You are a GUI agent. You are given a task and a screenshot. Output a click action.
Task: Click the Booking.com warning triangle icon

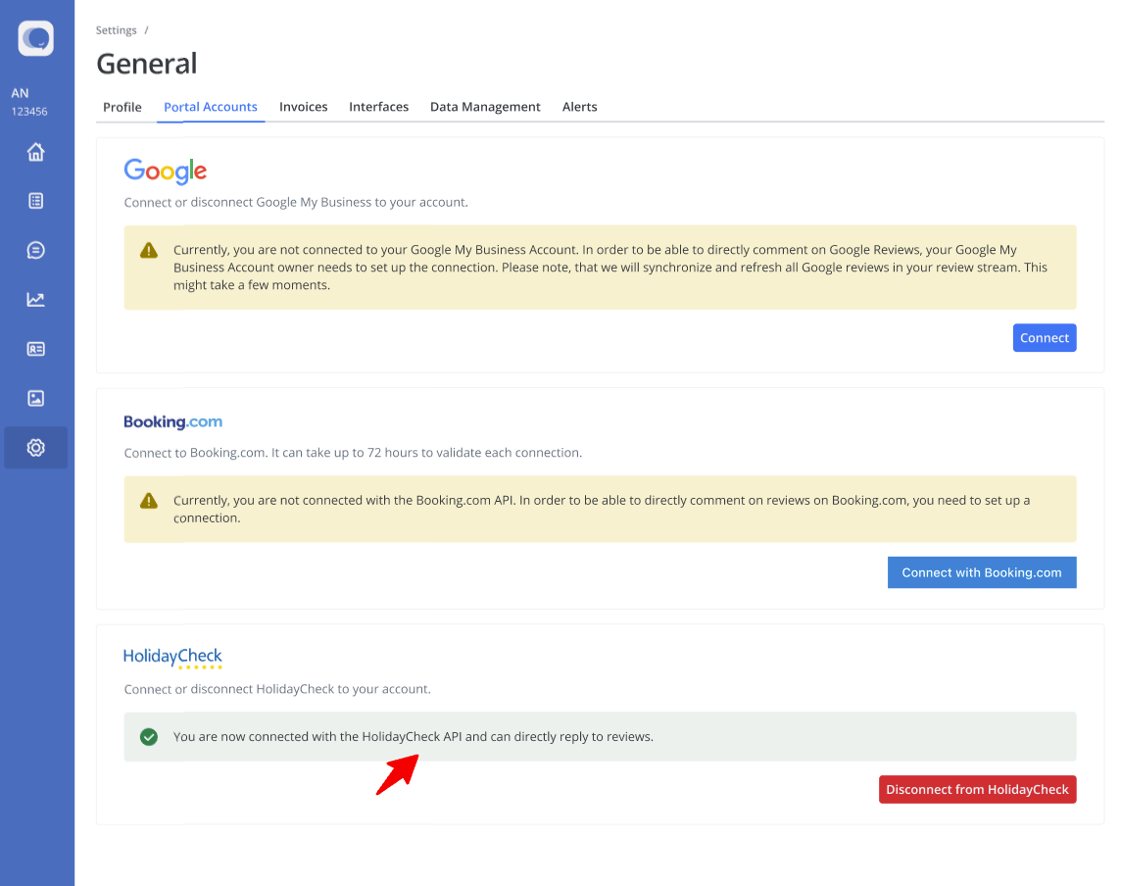(x=149, y=501)
